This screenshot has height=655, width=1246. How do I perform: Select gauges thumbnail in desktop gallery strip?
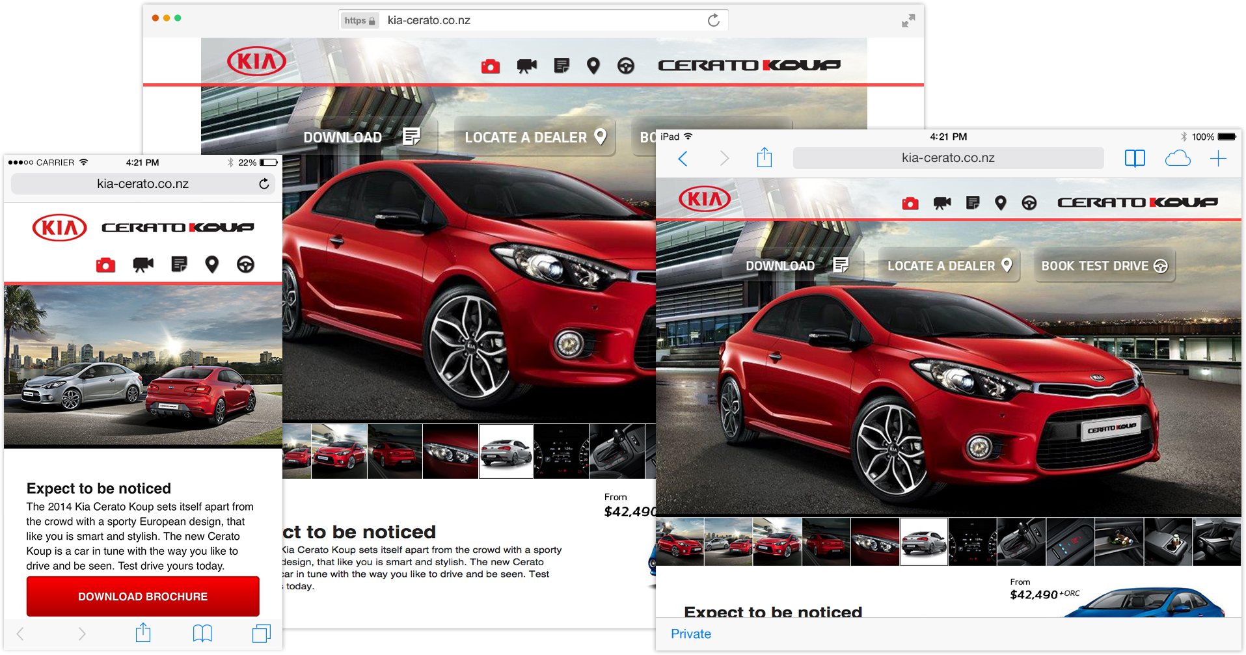click(x=562, y=451)
